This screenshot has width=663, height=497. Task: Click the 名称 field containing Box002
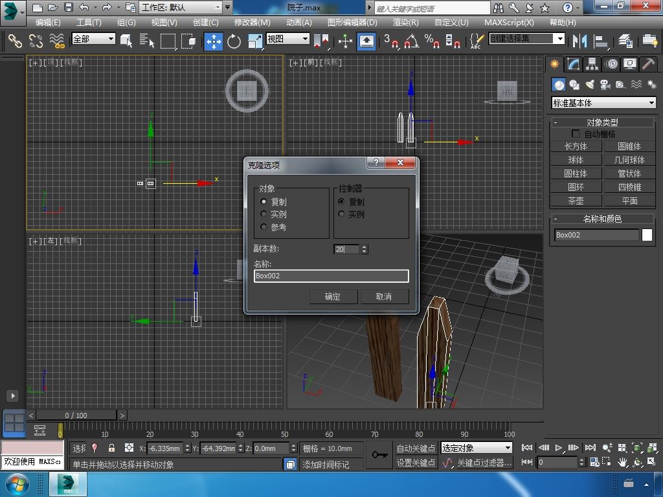click(x=331, y=276)
